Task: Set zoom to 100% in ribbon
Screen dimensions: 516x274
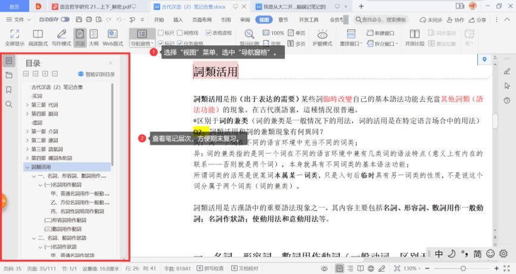Action: coord(273,33)
